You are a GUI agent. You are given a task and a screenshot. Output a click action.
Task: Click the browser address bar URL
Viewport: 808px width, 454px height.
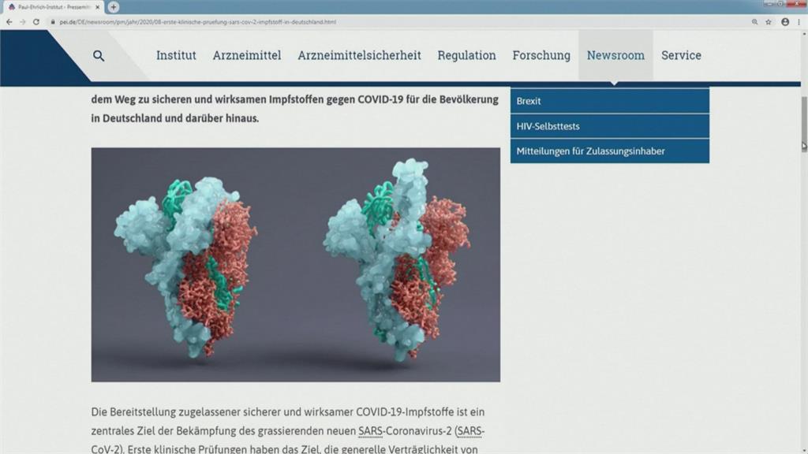198,22
